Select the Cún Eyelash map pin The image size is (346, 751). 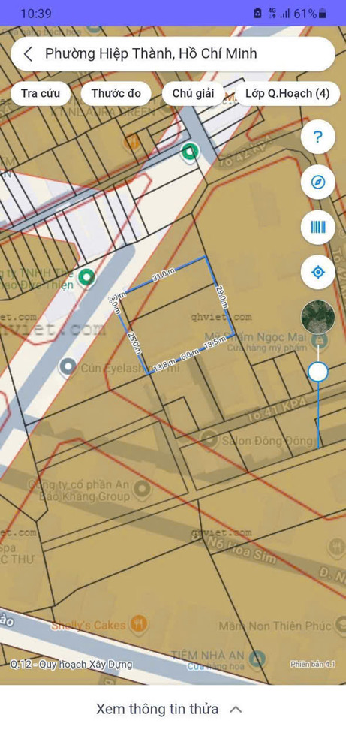click(68, 367)
